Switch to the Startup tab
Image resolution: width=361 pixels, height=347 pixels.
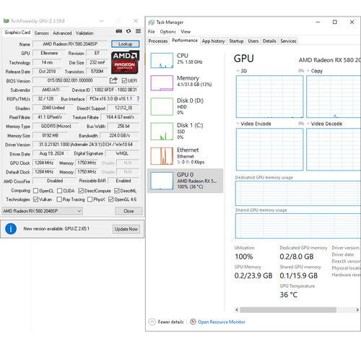coord(236,41)
